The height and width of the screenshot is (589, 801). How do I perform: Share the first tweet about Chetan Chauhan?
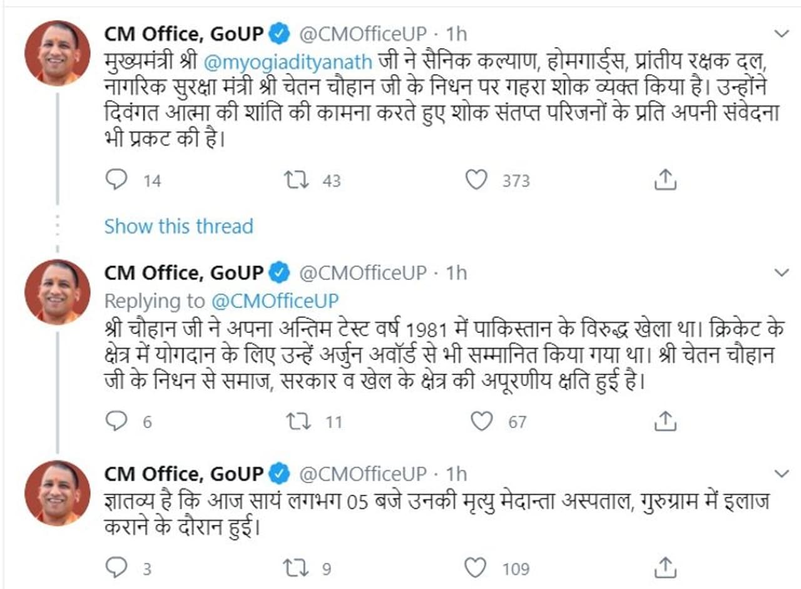tap(665, 180)
